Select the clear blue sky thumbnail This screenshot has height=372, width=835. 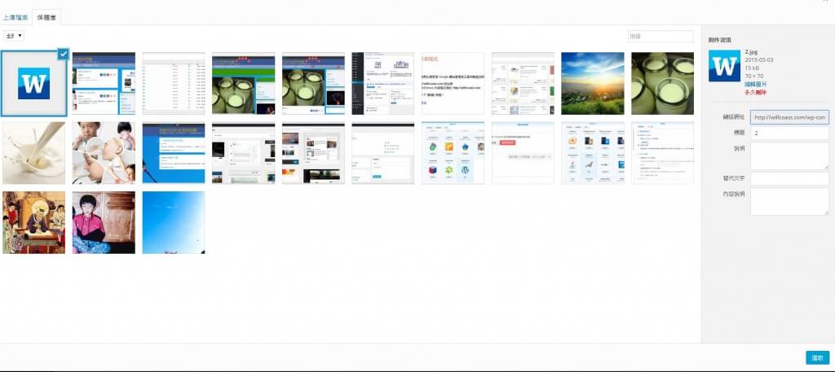pyautogui.click(x=173, y=222)
